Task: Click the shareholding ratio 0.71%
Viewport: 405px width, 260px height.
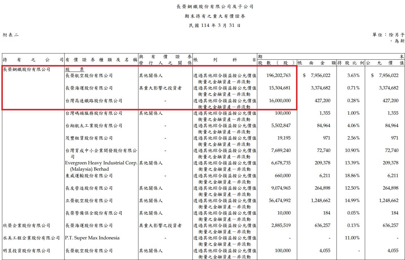Action: click(353, 88)
